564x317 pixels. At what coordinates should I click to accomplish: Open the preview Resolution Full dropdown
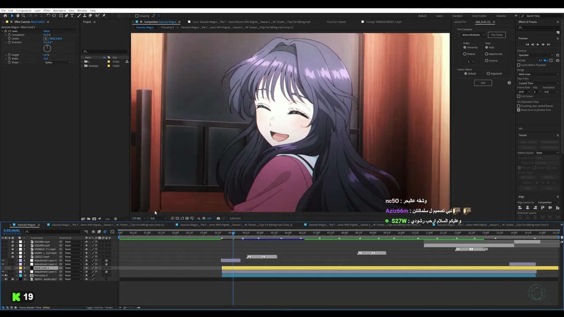(x=551, y=92)
